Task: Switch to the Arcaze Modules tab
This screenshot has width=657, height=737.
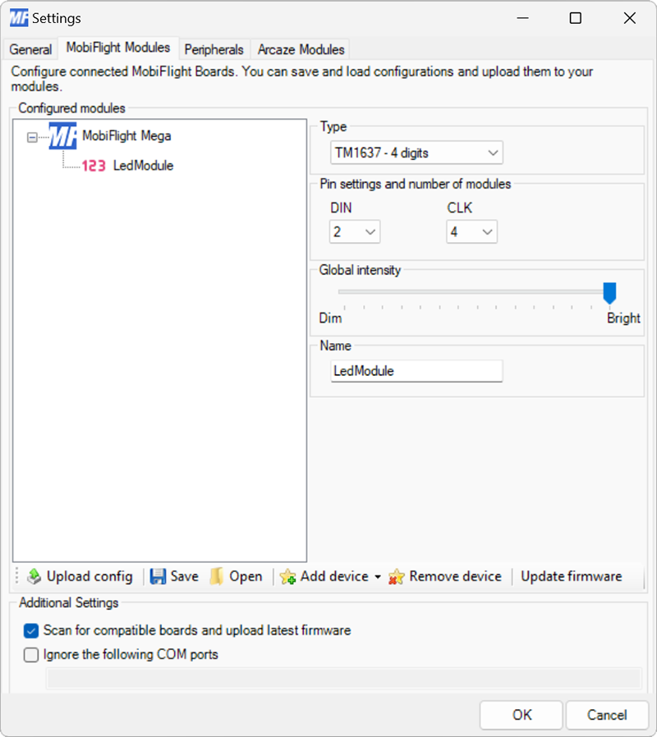Action: pos(300,49)
